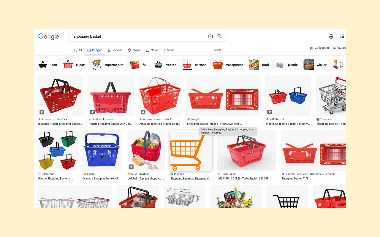Filter results by wicker chip

pyautogui.click(x=316, y=65)
